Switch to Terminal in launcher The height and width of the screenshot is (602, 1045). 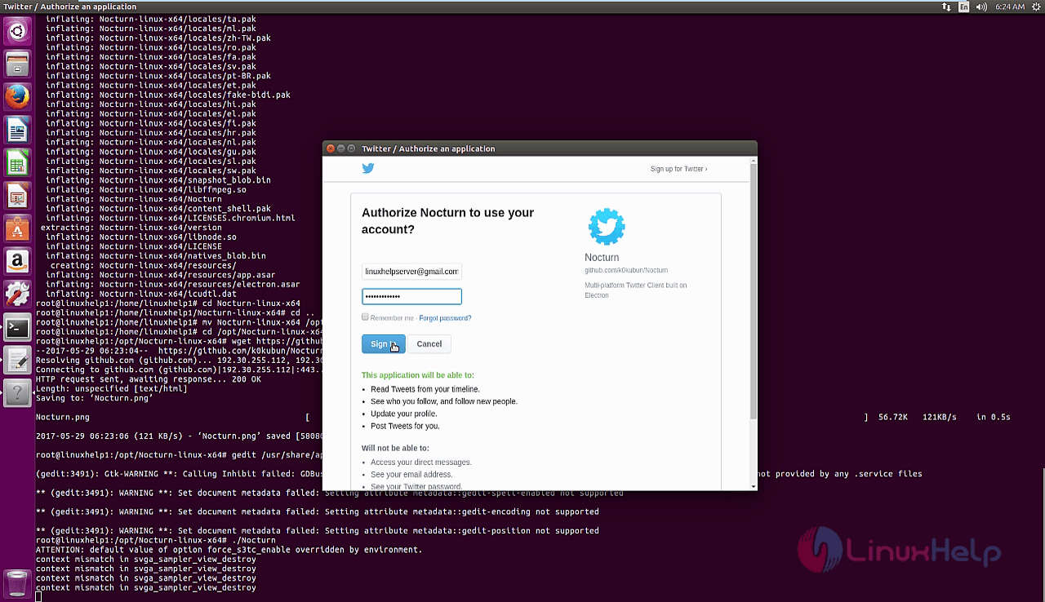(17, 328)
